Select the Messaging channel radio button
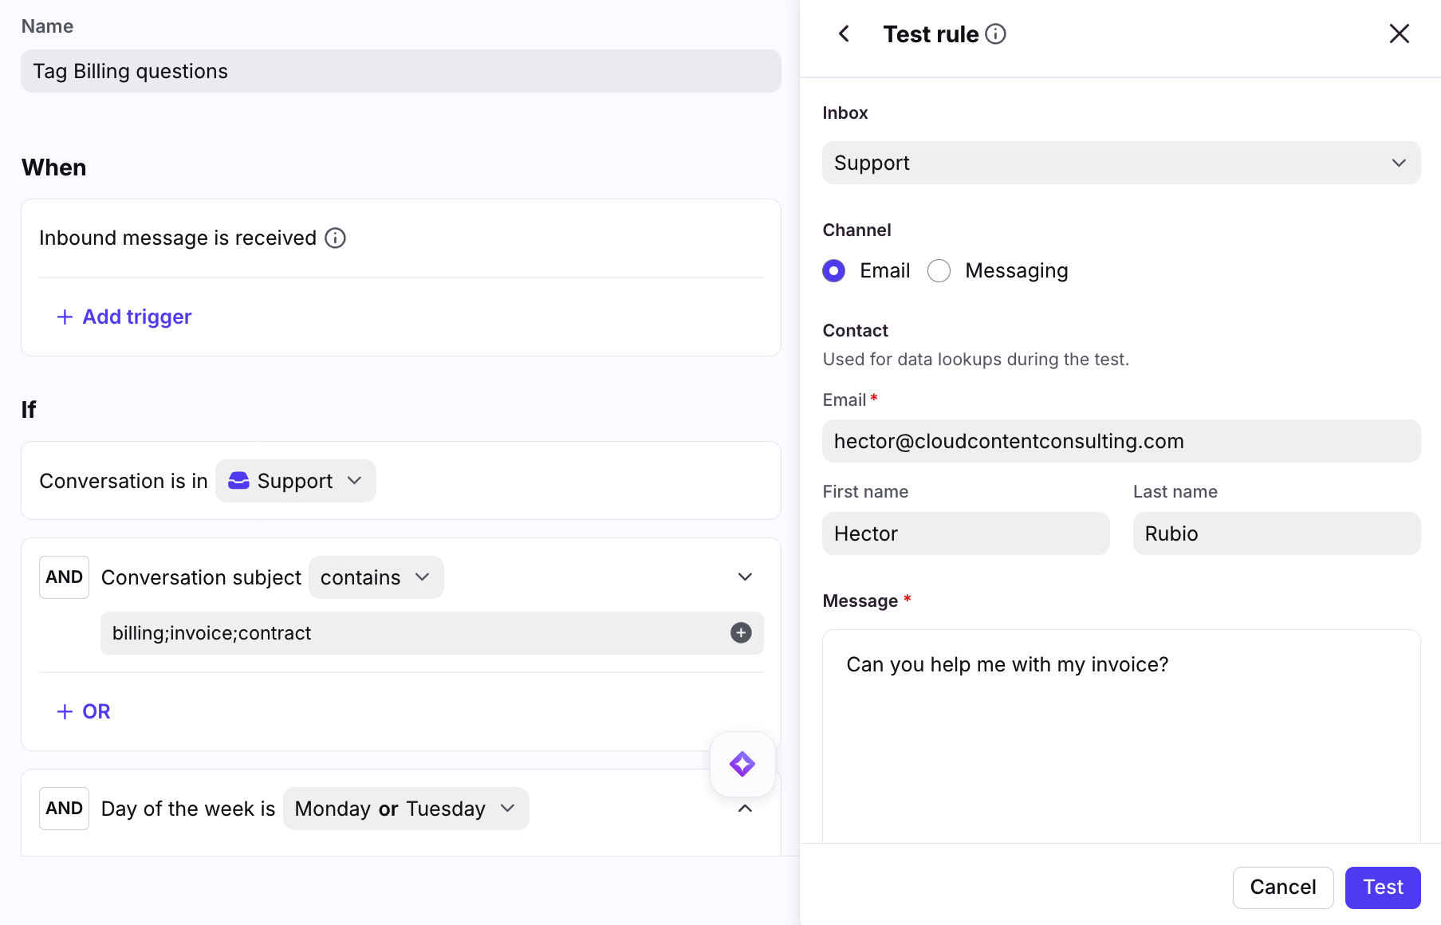1441x925 pixels. [939, 271]
